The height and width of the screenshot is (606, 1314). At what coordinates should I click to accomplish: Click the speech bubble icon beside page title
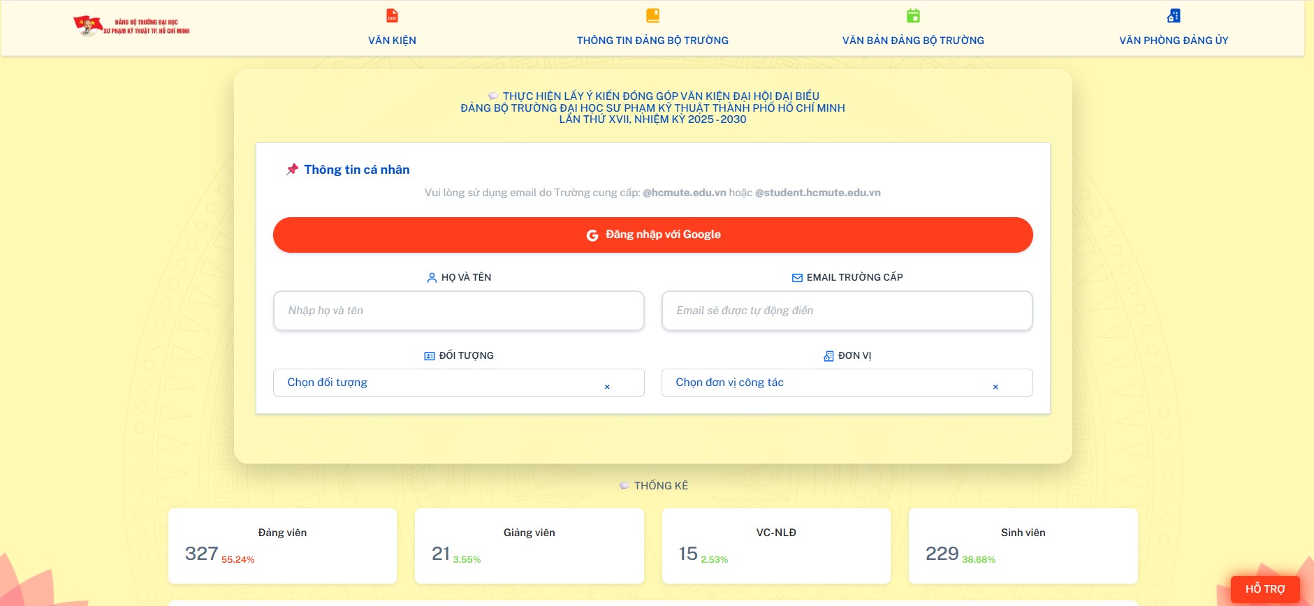pyautogui.click(x=493, y=96)
